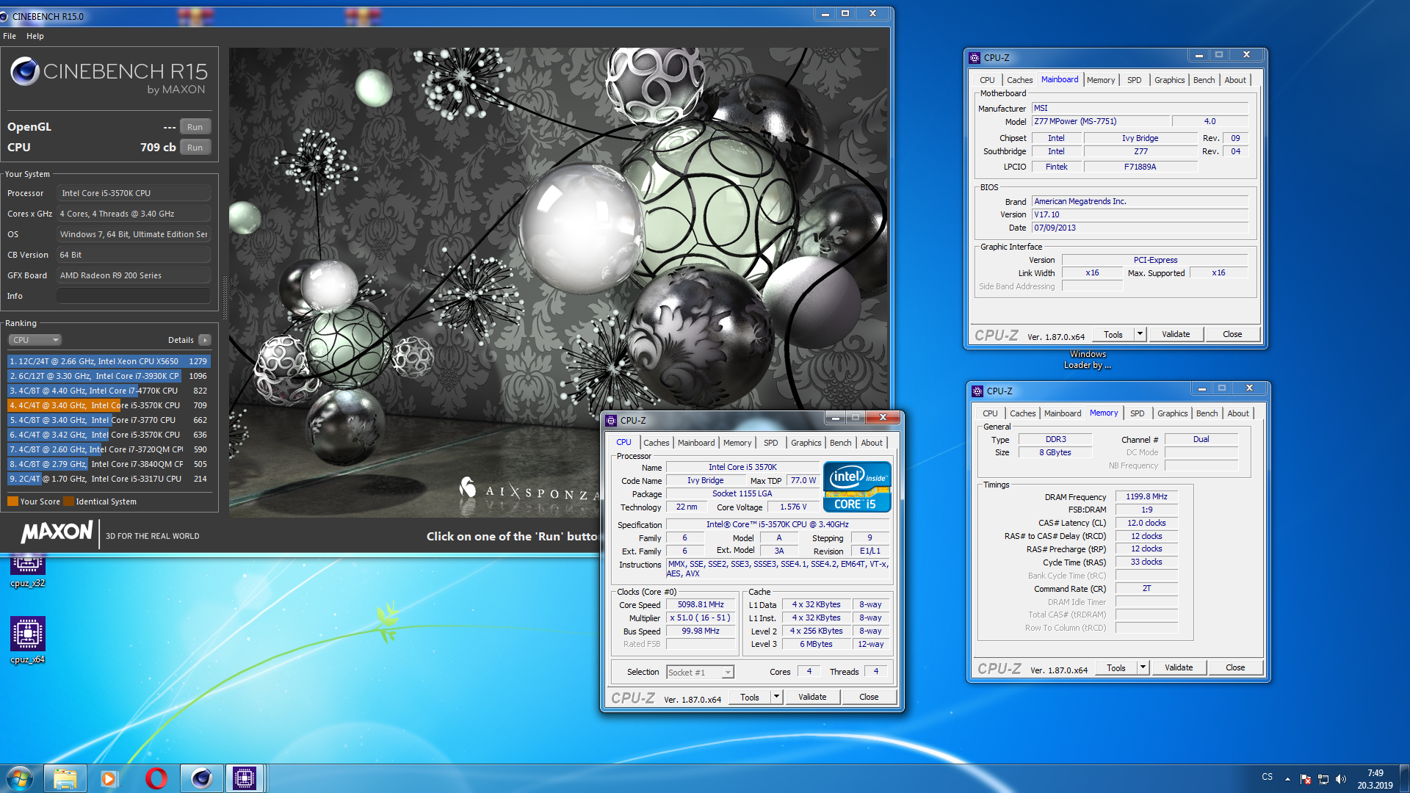1410x793 pixels.
Task: Open ranking Details arrow button
Action: [x=205, y=340]
